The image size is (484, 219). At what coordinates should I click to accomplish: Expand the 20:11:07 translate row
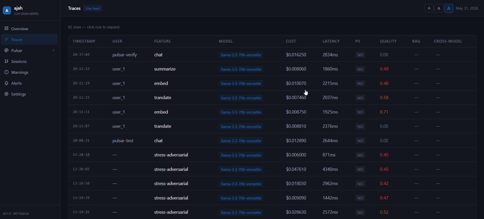272,126
